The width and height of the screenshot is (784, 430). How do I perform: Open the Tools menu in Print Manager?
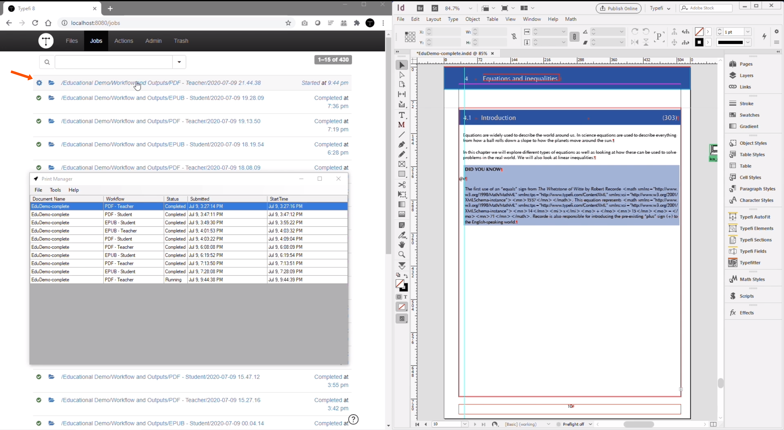pos(55,190)
